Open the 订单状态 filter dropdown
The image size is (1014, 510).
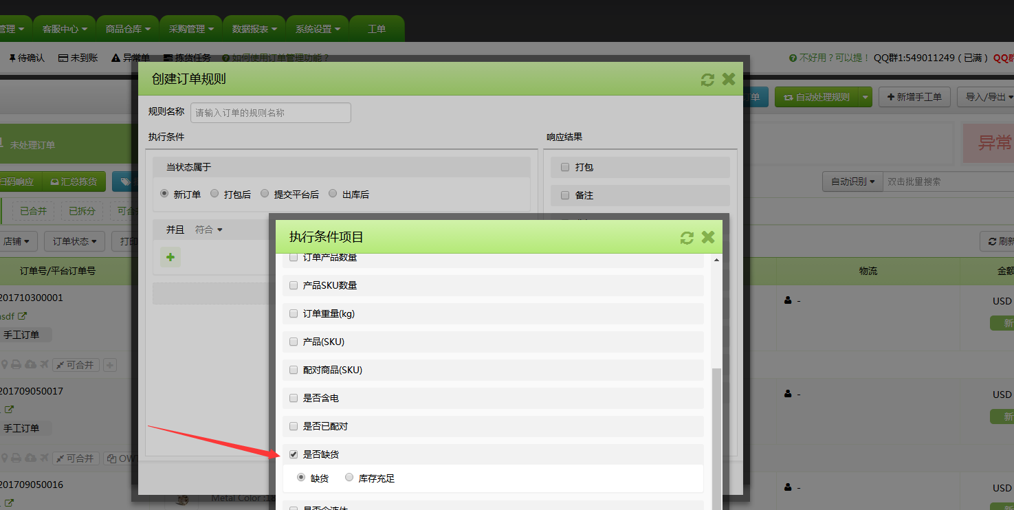pyautogui.click(x=74, y=241)
